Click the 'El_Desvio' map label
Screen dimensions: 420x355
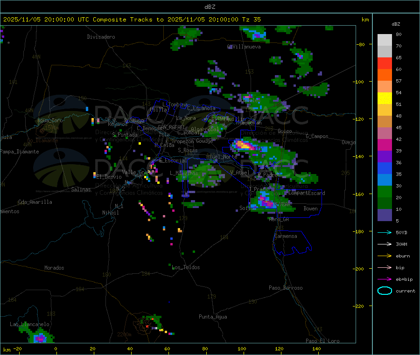[x=109, y=177]
